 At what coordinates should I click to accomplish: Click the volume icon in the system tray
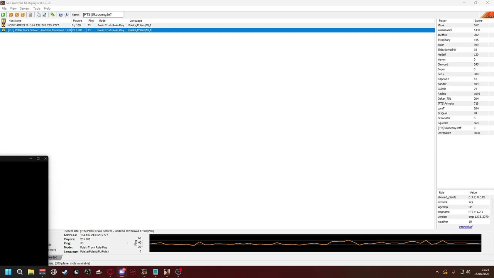point(468,272)
